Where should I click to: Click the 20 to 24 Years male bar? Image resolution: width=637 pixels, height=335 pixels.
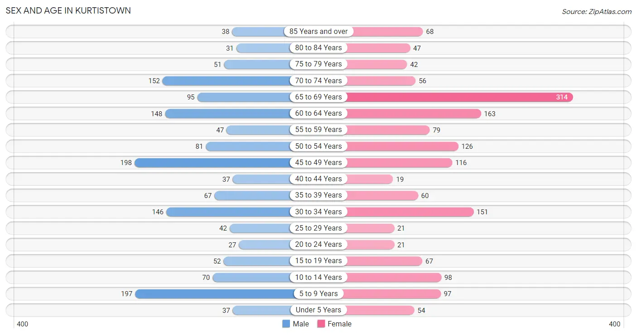265,245
